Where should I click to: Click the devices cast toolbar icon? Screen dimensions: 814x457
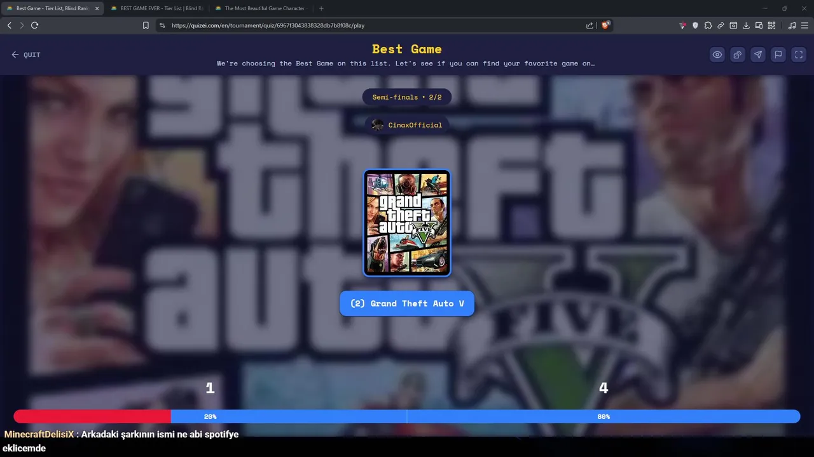pos(759,25)
